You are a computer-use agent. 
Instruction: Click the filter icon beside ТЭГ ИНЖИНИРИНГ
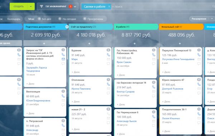coord(42,6)
